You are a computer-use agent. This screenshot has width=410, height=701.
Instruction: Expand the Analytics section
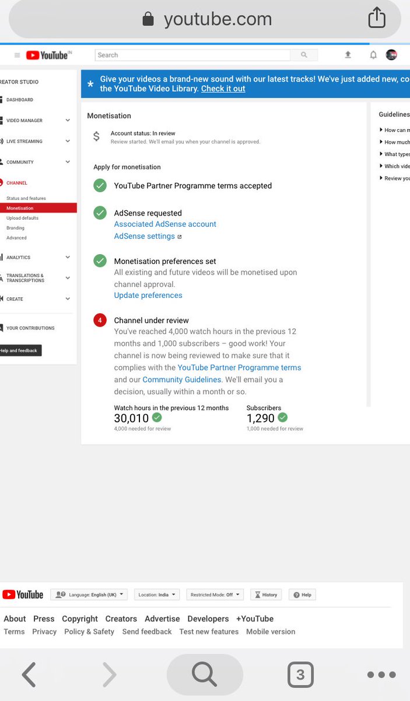(x=68, y=257)
